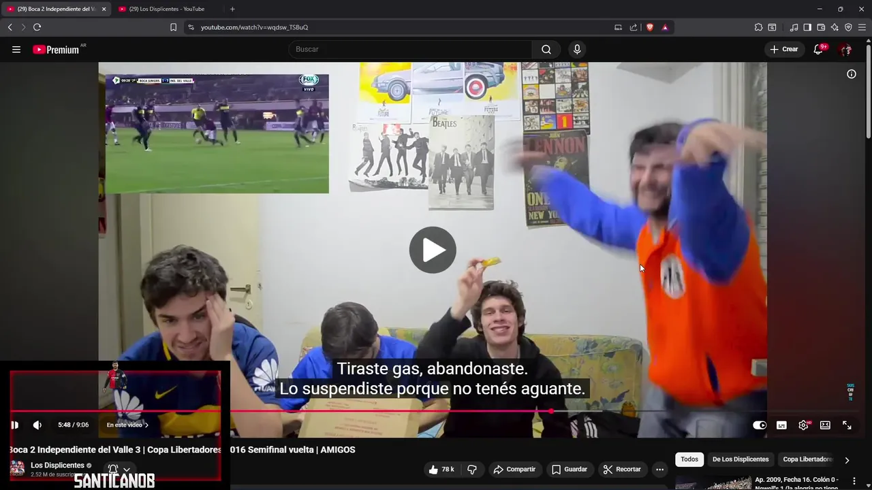Toggle autoplay switch in player
This screenshot has height=490, width=872.
click(760, 425)
